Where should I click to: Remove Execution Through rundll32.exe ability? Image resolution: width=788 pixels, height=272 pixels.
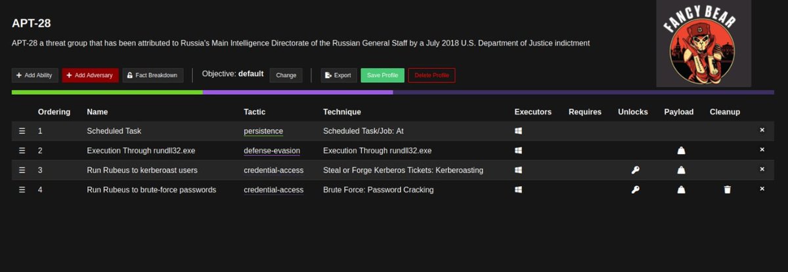tap(762, 150)
